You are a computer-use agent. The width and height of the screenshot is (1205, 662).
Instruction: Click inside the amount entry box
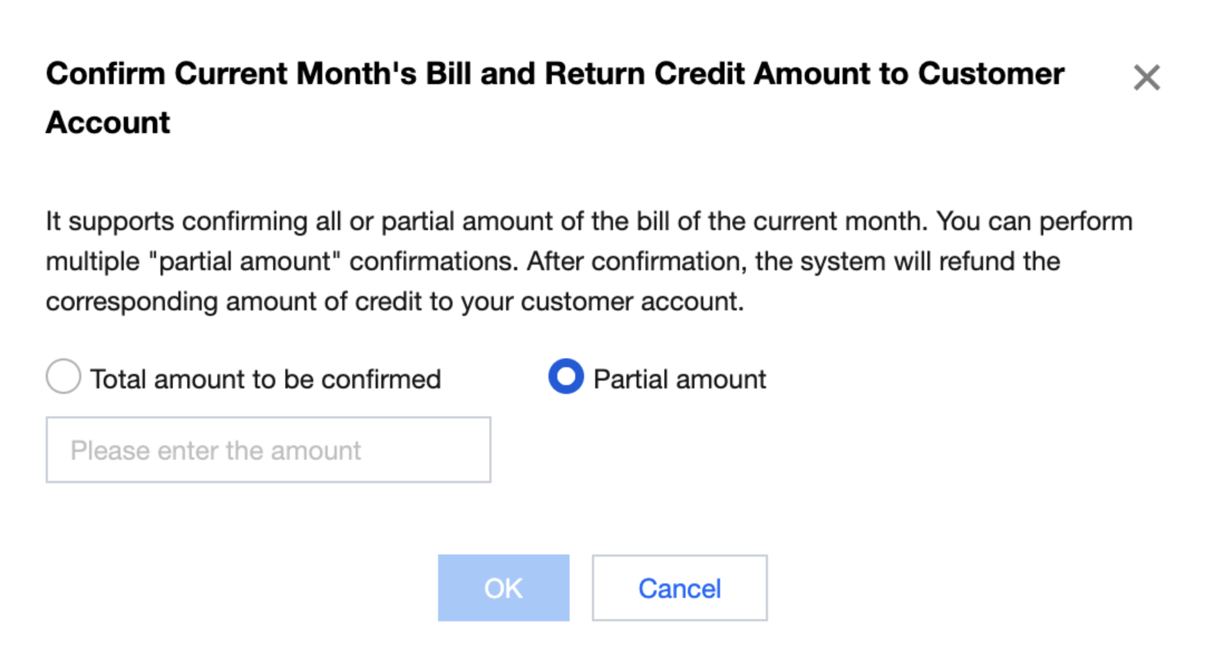pos(268,450)
